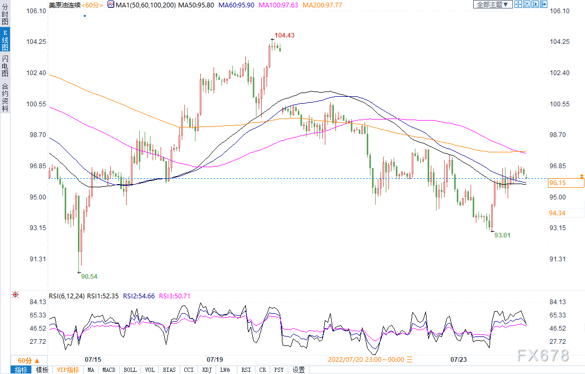Switch to the 闪电图 side tab

coord(5,66)
